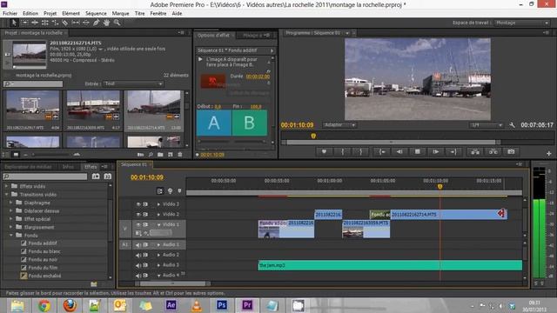Open the Adapter zoom dropdown
Screen dimensions: 557x313
click(339, 125)
